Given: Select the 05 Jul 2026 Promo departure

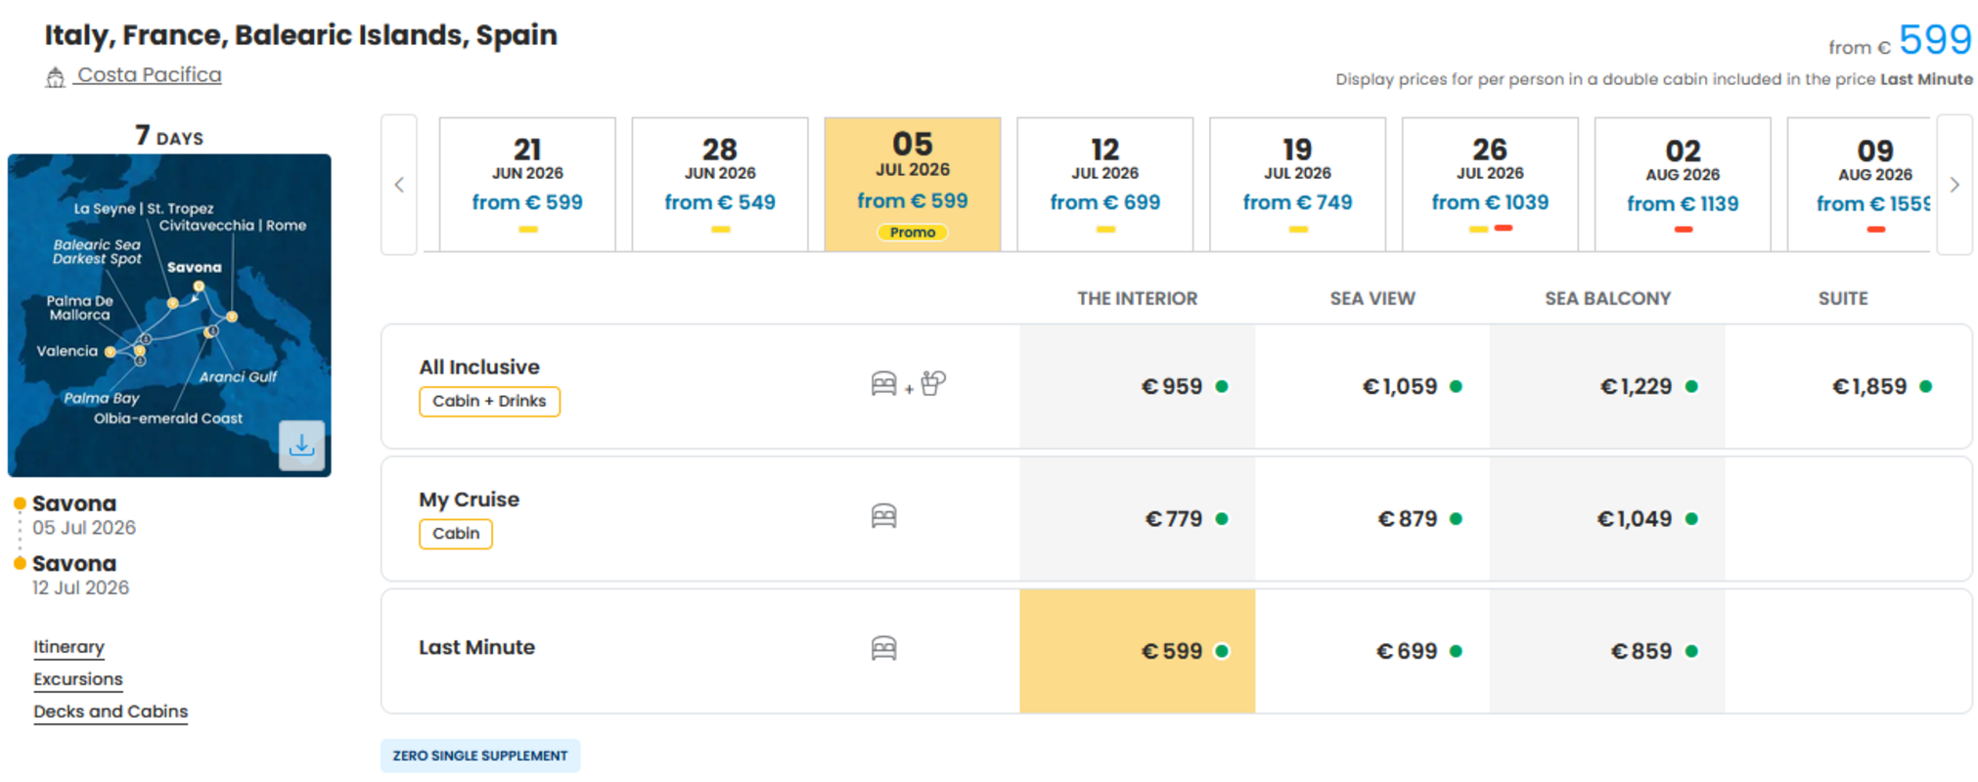Looking at the screenshot, I should tap(913, 185).
